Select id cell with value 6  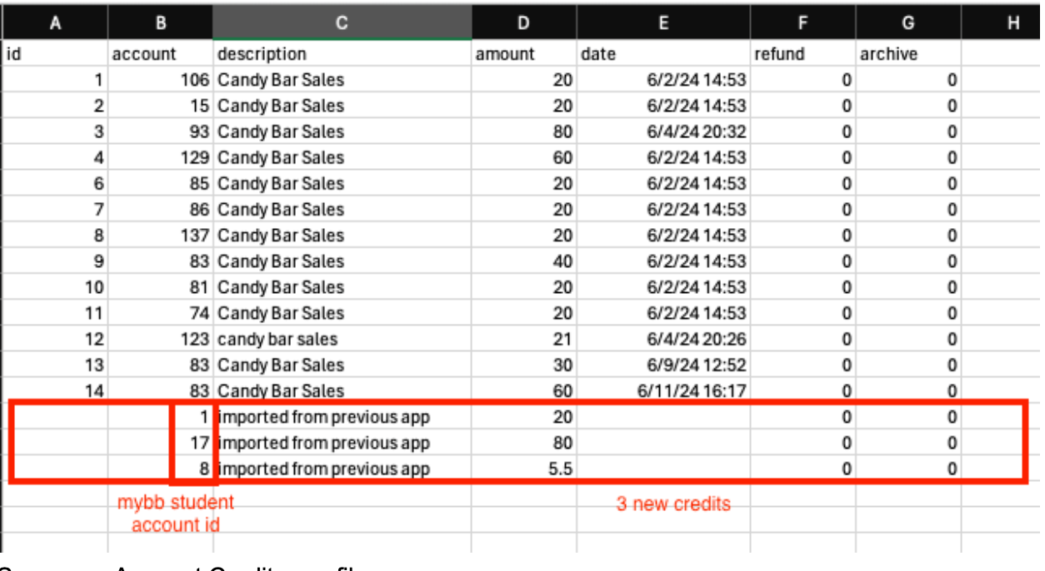click(x=55, y=183)
